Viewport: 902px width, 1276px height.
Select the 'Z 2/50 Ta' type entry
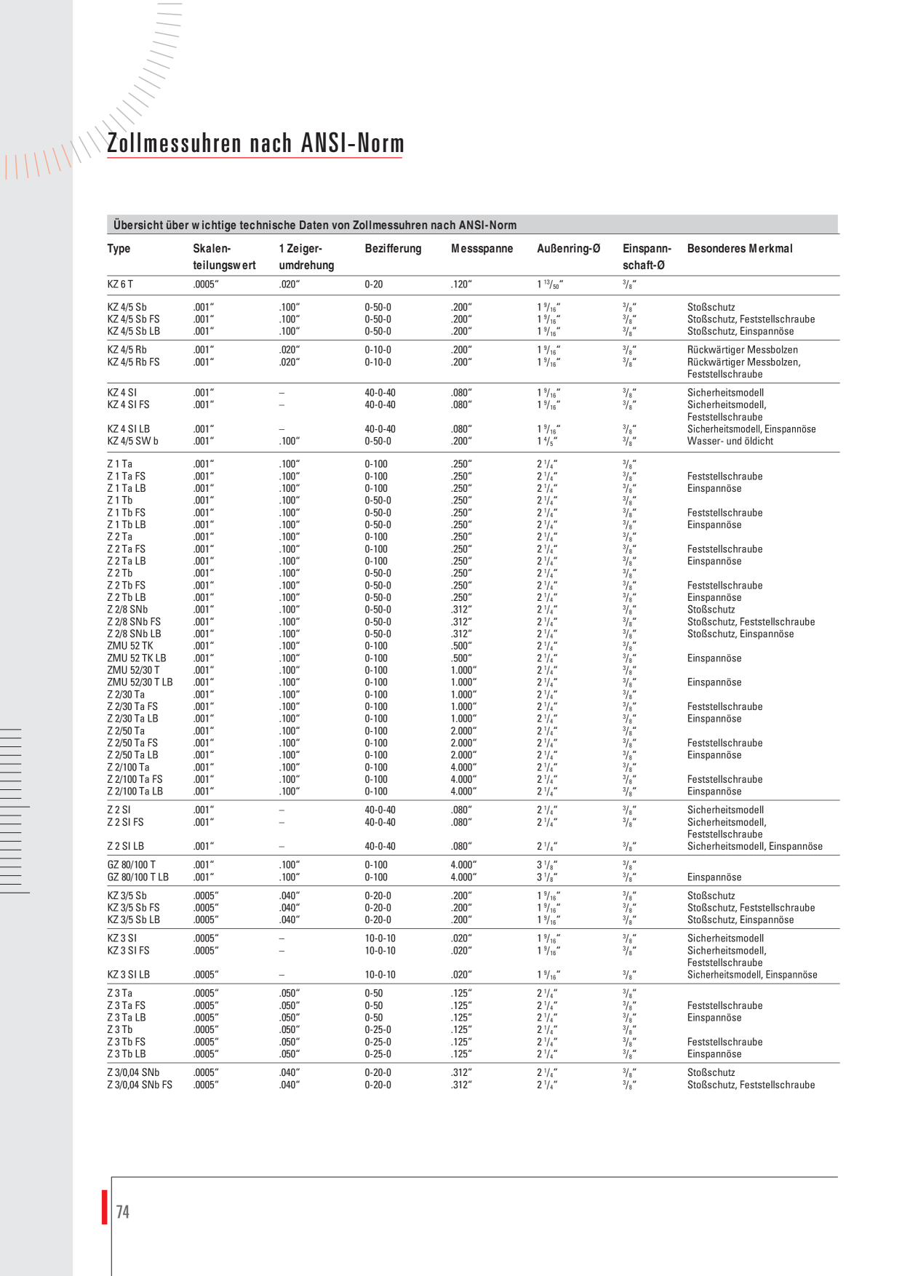click(x=126, y=731)
